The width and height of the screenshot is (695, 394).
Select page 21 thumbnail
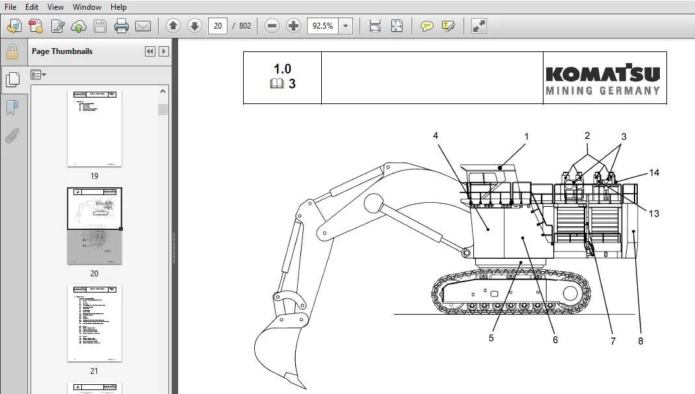click(x=94, y=323)
